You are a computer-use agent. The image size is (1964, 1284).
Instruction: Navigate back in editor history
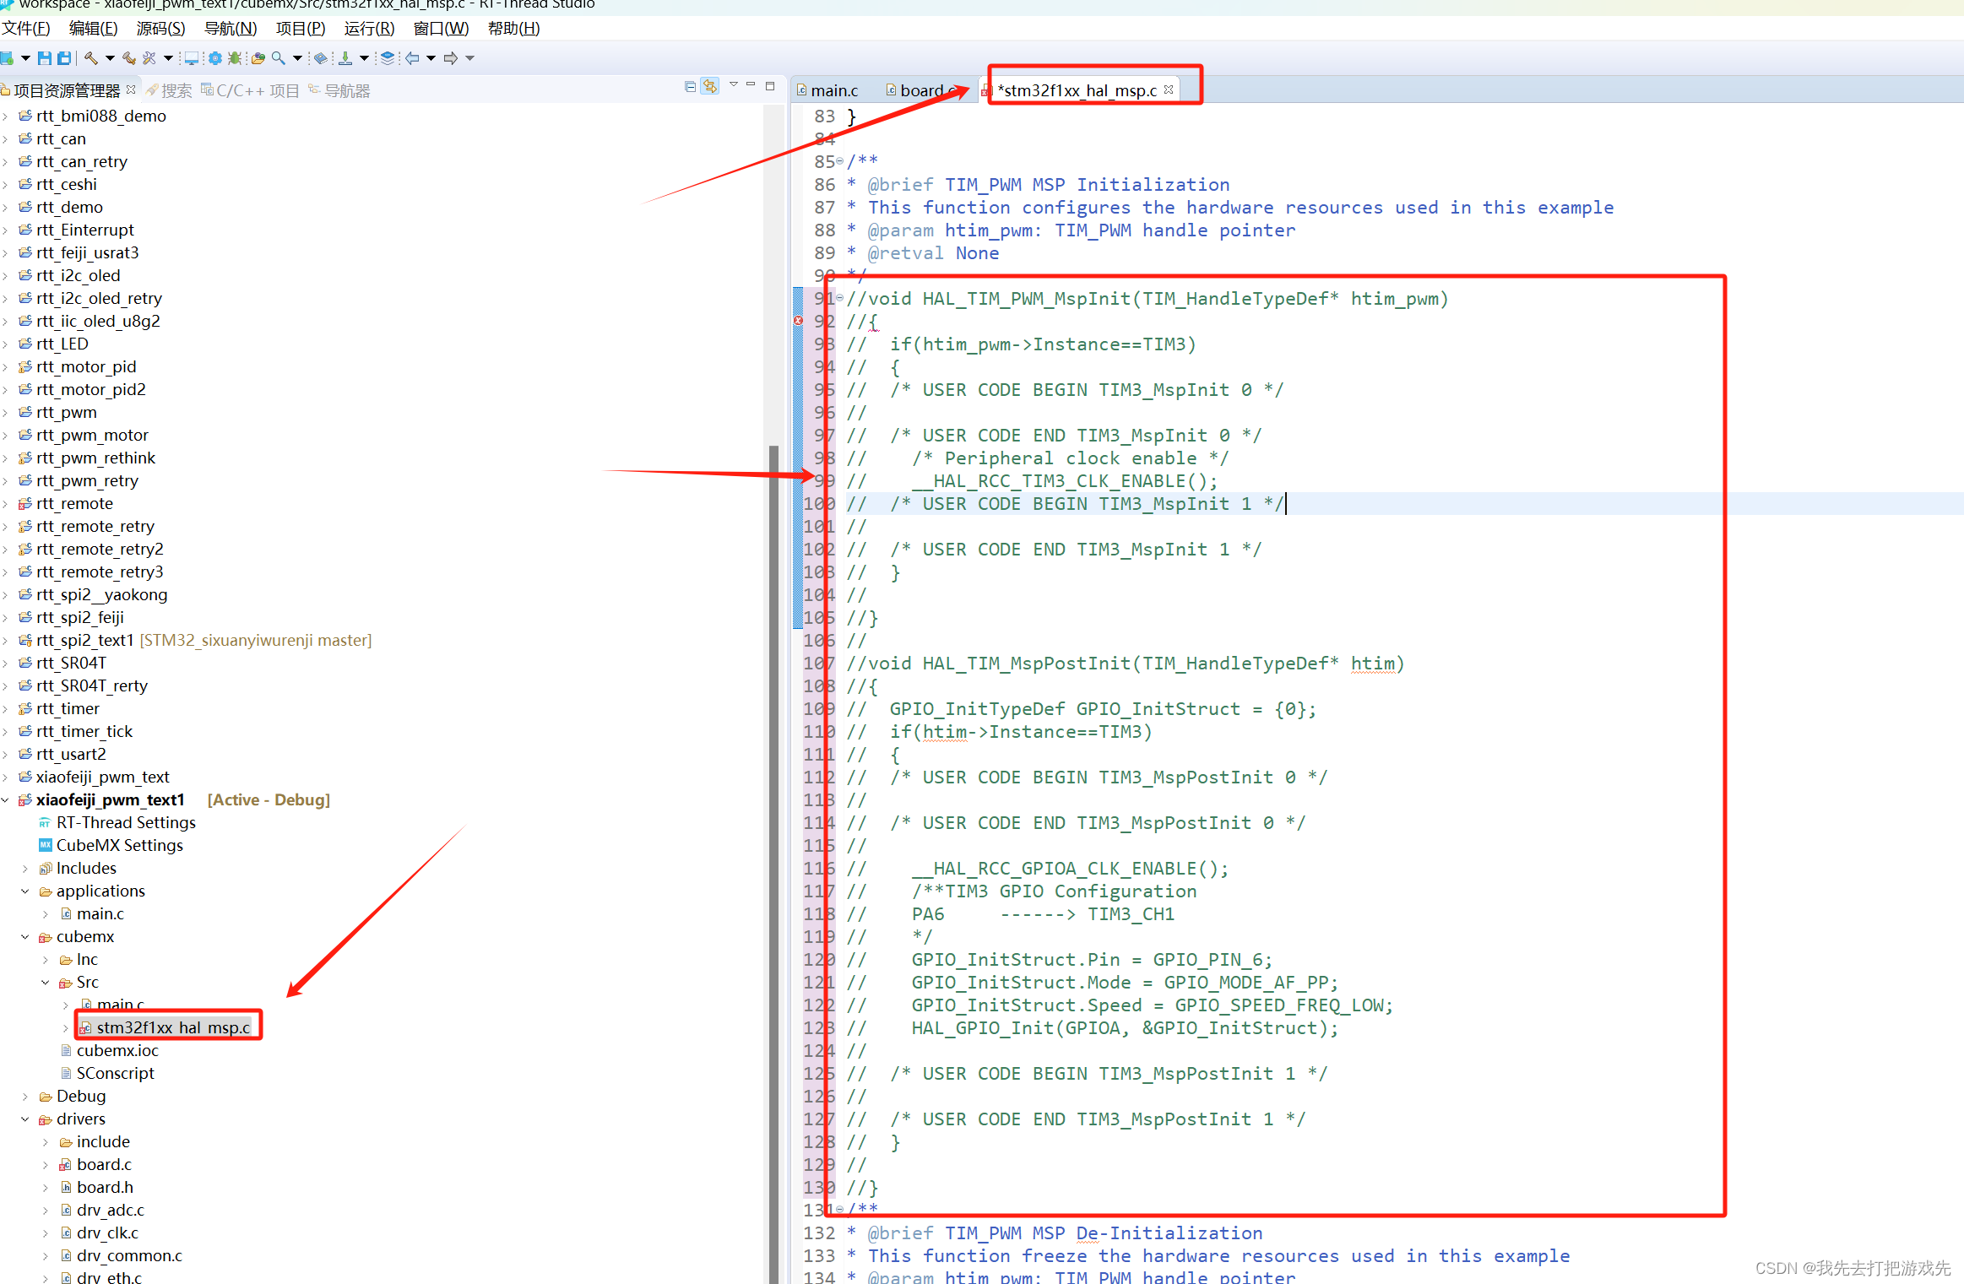[411, 57]
